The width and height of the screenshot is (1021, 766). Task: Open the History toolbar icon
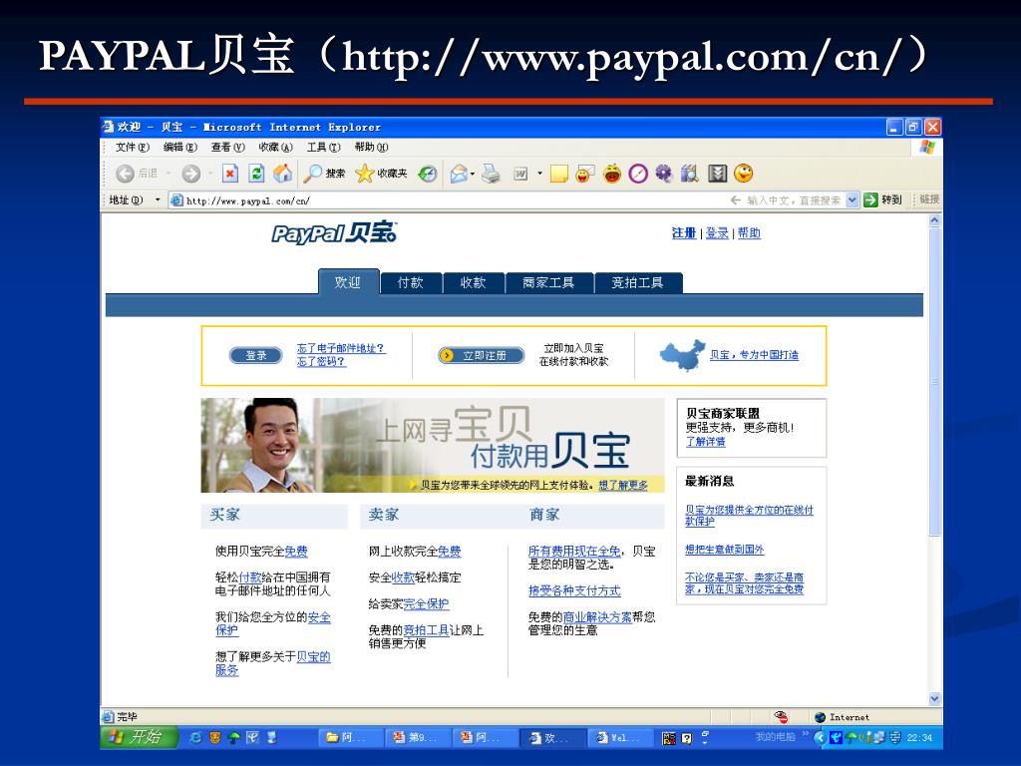pyautogui.click(x=428, y=174)
